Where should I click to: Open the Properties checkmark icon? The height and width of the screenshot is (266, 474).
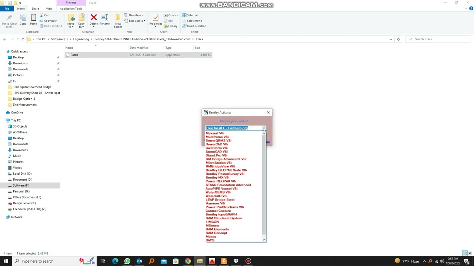click(156, 17)
